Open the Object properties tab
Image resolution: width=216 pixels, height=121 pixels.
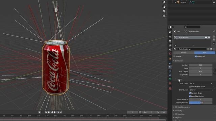click(x=170, y=59)
